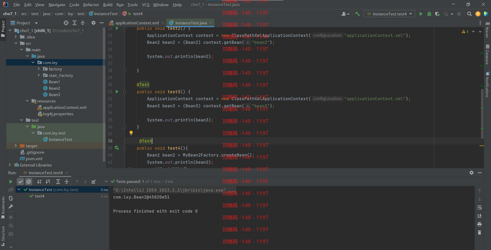Image resolution: width=491 pixels, height=250 pixels.
Task: Toggle Structure tool window stripe button
Action: tap(3, 236)
